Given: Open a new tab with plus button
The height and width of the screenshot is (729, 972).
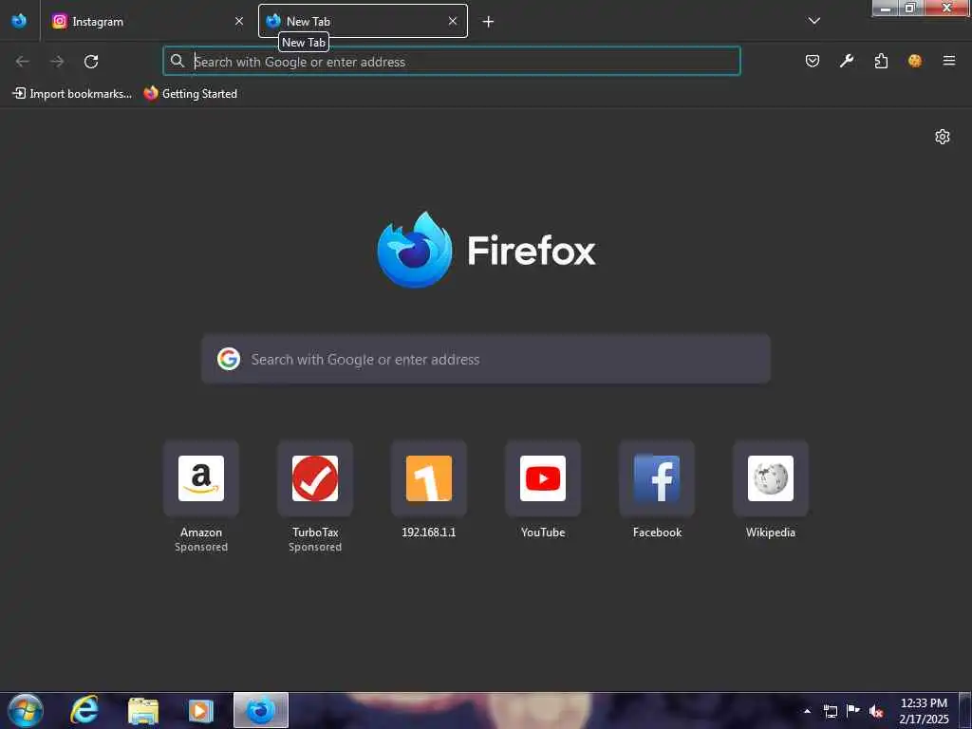Looking at the screenshot, I should click(x=489, y=22).
